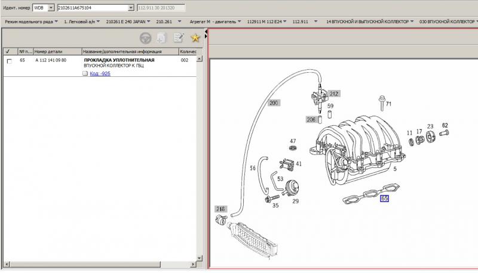Click the № п... column header
This screenshot has width=478, height=273.
coord(25,51)
